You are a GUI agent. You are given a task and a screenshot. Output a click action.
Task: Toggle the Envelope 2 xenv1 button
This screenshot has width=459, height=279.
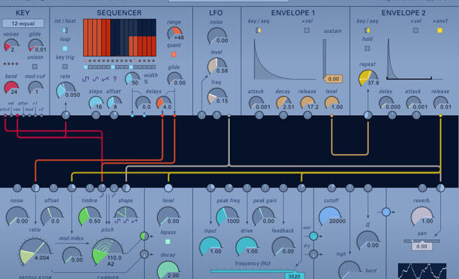pyautogui.click(x=439, y=31)
